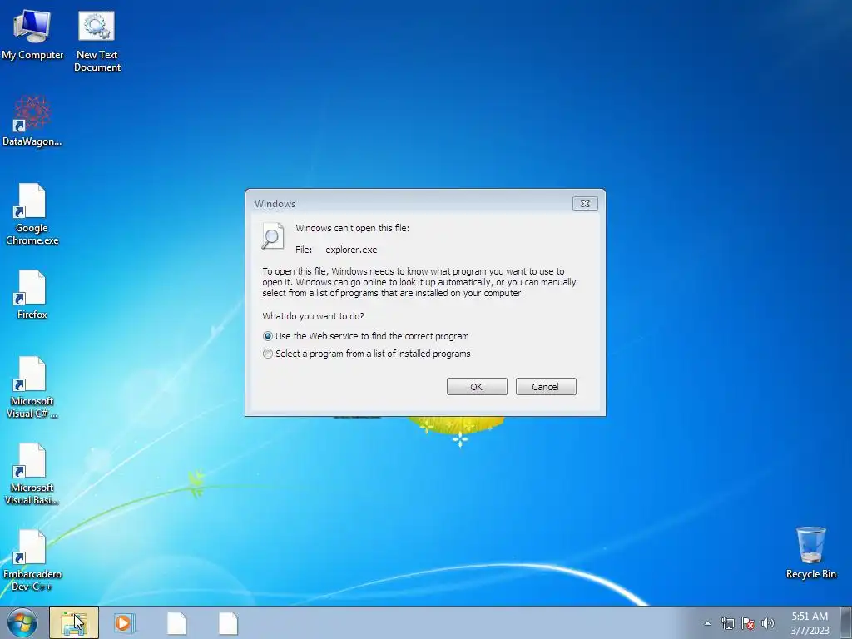The width and height of the screenshot is (852, 639).
Task: Open the volume speaker tray icon
Action: tap(768, 623)
